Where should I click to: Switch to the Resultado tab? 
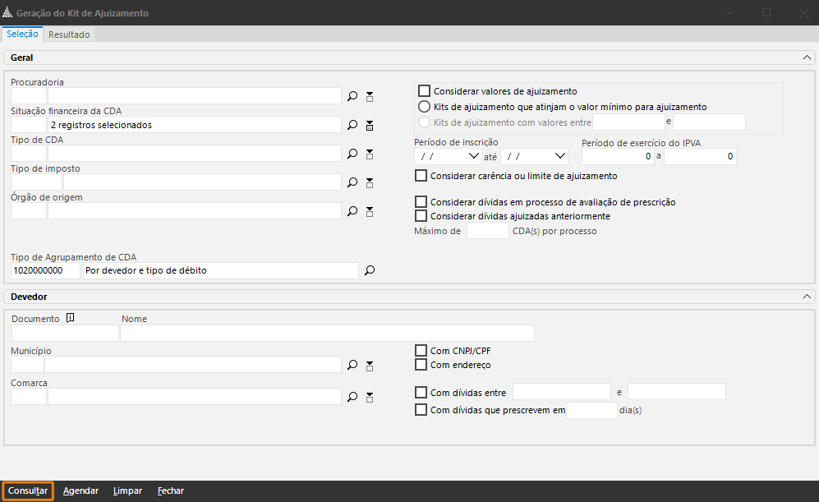tap(69, 35)
